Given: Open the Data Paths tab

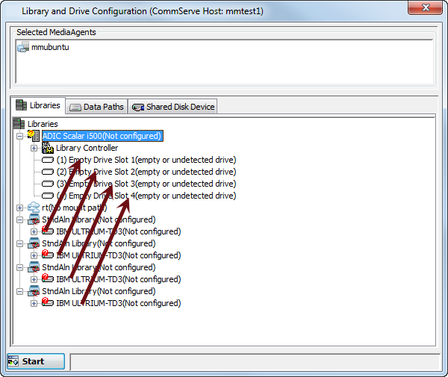Looking at the screenshot, I should point(97,107).
